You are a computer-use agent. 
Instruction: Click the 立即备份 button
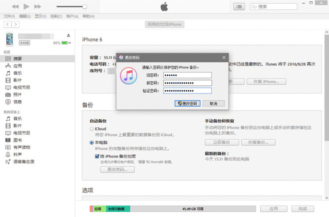point(222,142)
